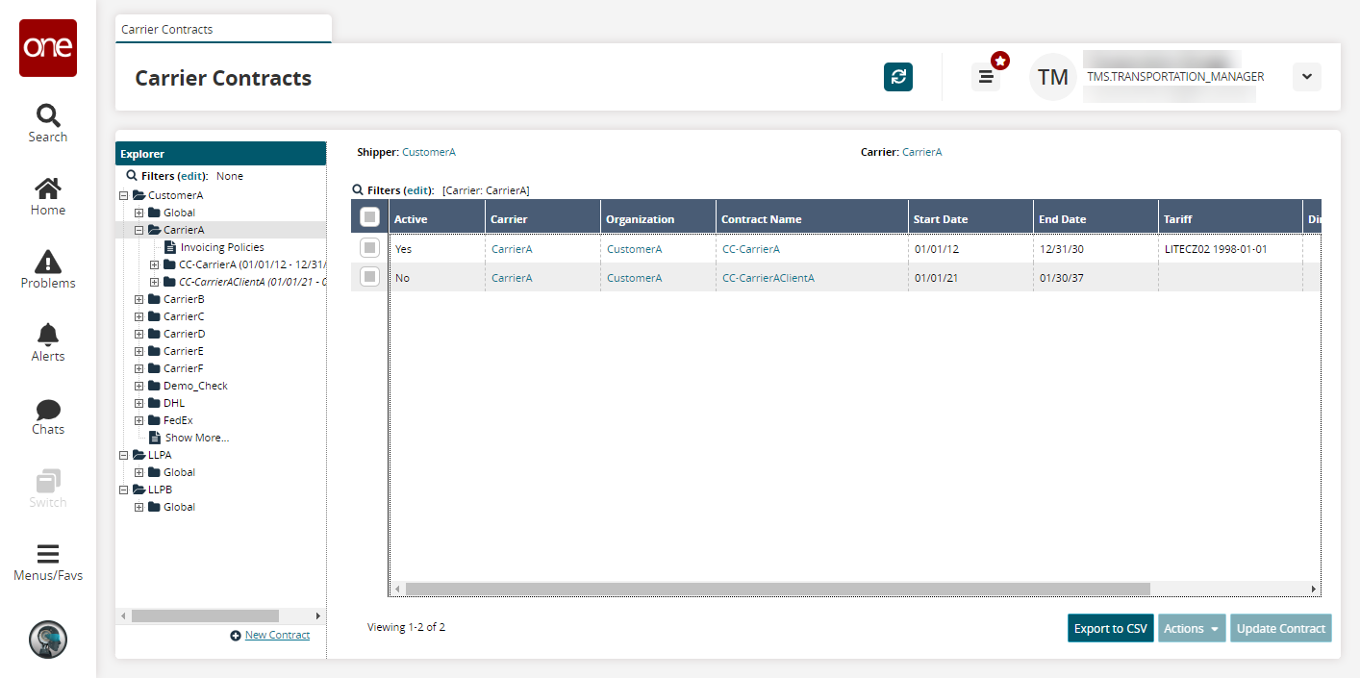Open the Alerts bell icon
Image resolution: width=1360 pixels, height=678 pixels.
coord(48,342)
